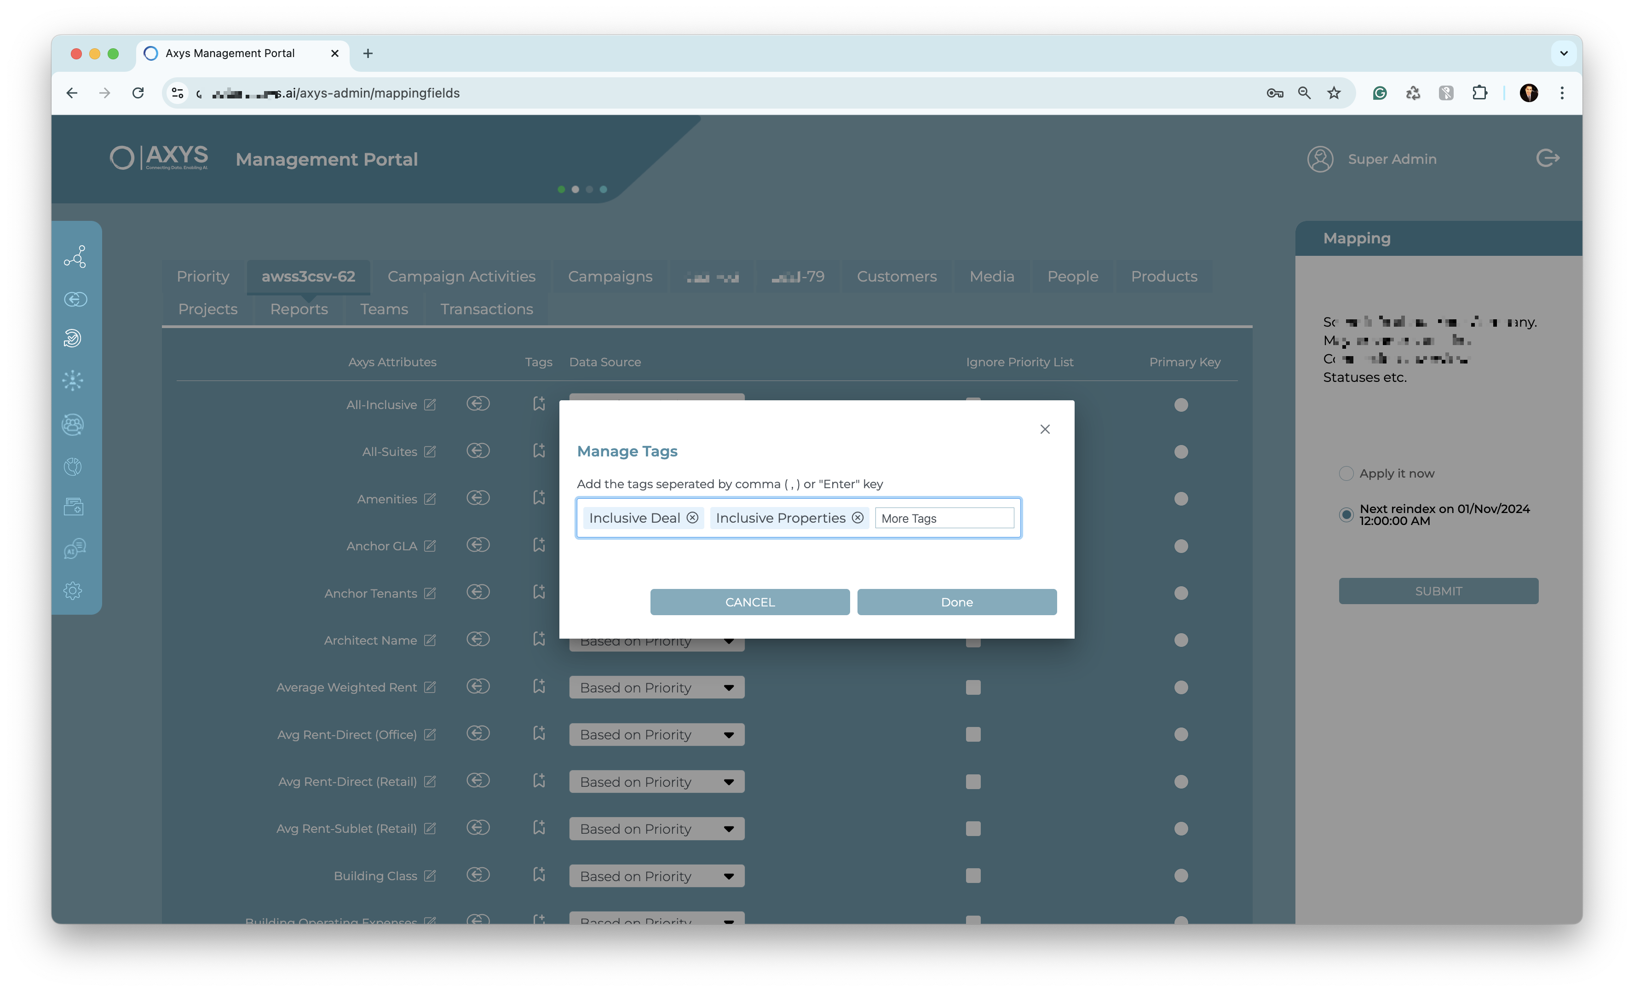Open the graph nodes icon in sidebar
Viewport: 1634px width, 992px height.
75,257
